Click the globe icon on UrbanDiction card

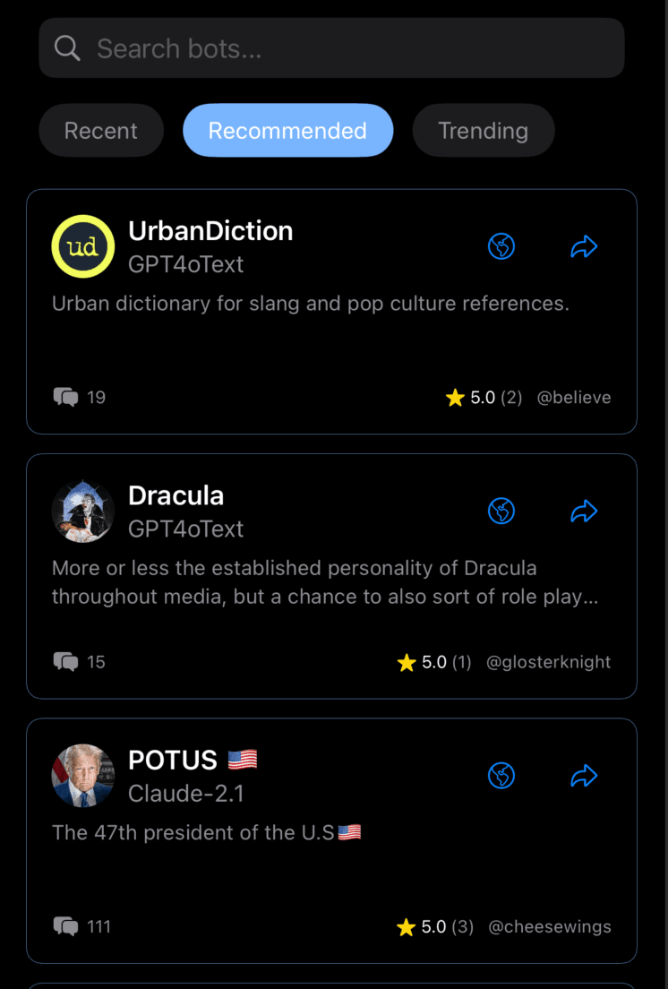click(x=501, y=246)
